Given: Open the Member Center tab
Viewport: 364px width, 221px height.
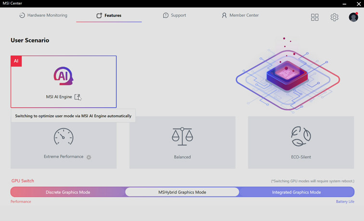Looking at the screenshot, I should tap(240, 15).
